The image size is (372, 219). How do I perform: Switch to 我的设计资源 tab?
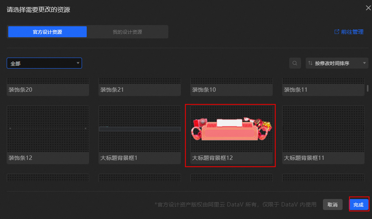128,32
